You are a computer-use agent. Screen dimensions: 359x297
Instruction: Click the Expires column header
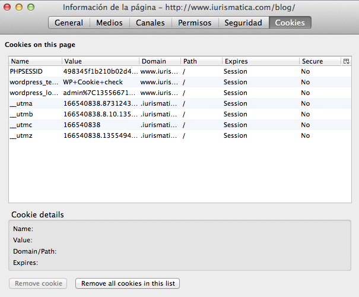pyautogui.click(x=260, y=61)
